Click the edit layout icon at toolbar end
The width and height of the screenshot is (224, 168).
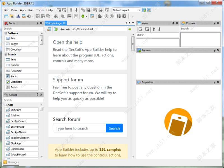pyautogui.click(x=149, y=10)
